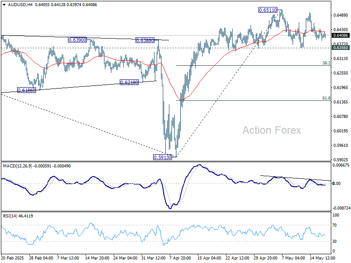This screenshot has width=351, height=263.
Task: Select the 61.8 Fibonacci level label
Action: (326, 98)
